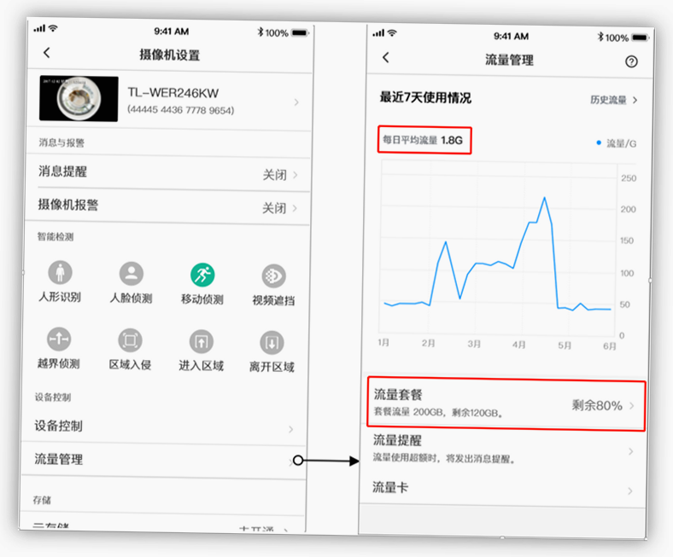Go back from traffic management screen

[386, 57]
